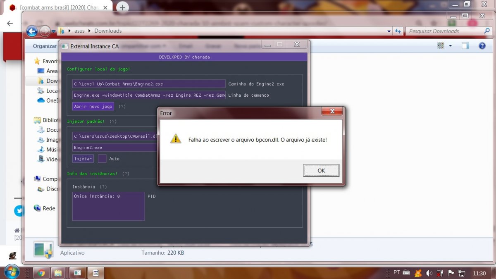The height and width of the screenshot is (279, 496).
Task: Edit the command line input field
Action: click(149, 95)
